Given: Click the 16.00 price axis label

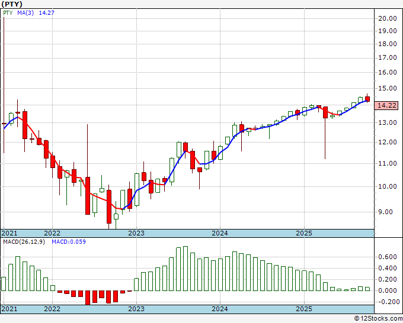Looking at the screenshot, I should [x=388, y=72].
